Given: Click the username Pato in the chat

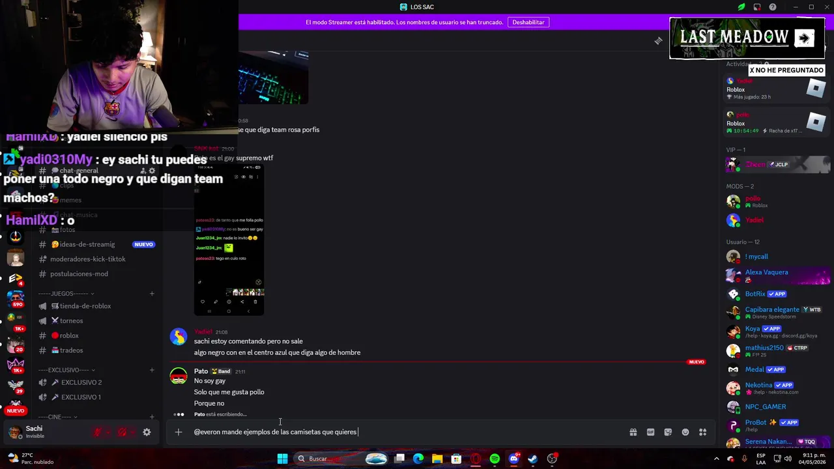Looking at the screenshot, I should (201, 371).
